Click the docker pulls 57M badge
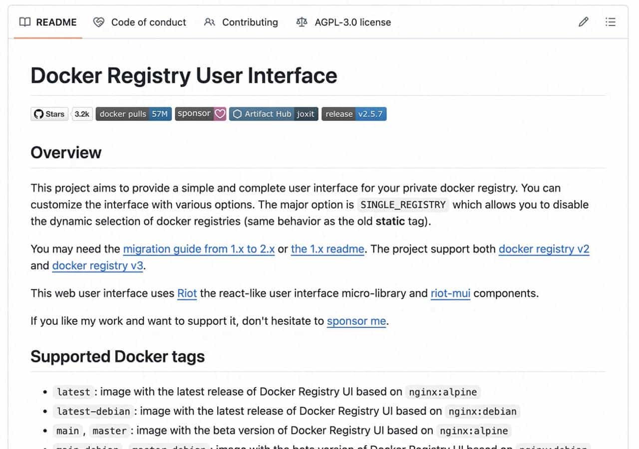 click(133, 114)
